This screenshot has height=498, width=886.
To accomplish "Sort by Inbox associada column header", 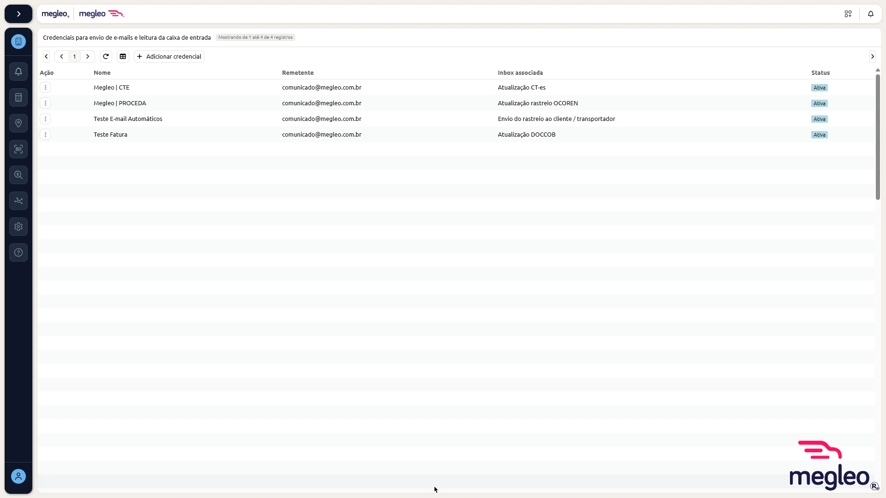I will pyautogui.click(x=520, y=72).
